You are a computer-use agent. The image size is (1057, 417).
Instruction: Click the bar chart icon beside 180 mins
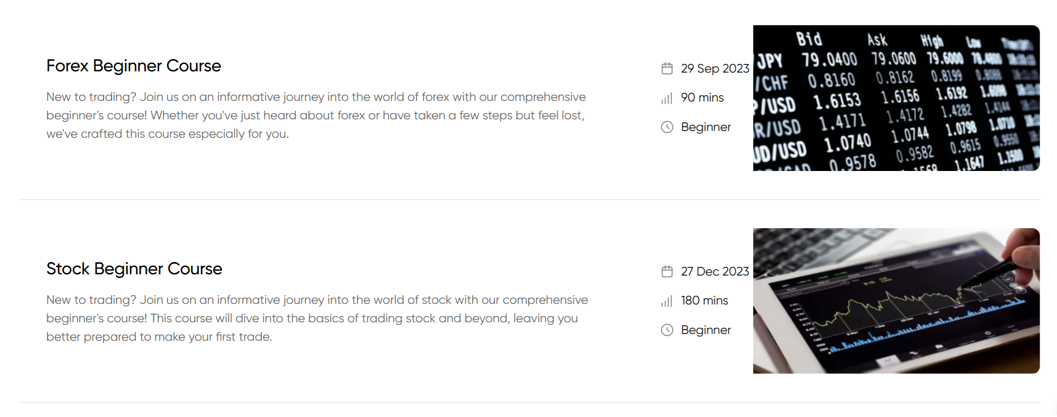[x=667, y=301]
